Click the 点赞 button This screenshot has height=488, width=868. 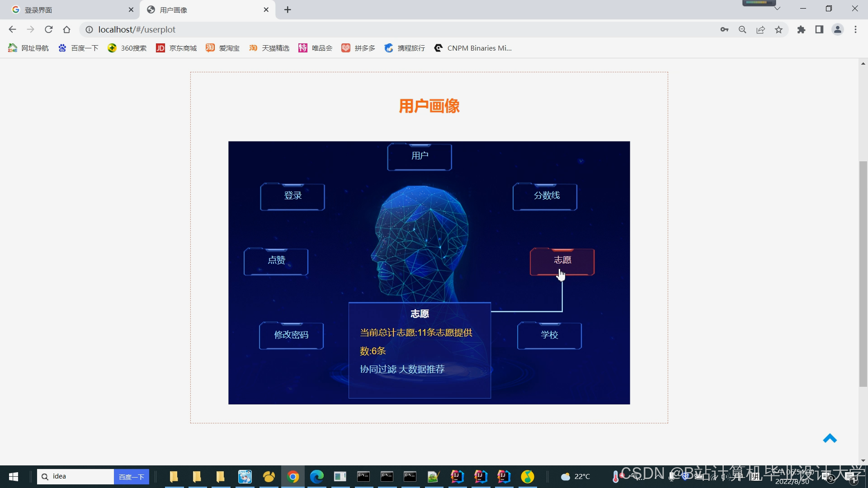(x=276, y=261)
